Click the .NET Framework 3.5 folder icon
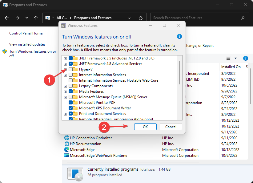The width and height of the screenshot is (253, 183). pos(75,58)
